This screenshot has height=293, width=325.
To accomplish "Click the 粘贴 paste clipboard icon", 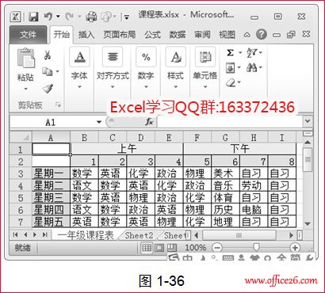I will (x=25, y=58).
